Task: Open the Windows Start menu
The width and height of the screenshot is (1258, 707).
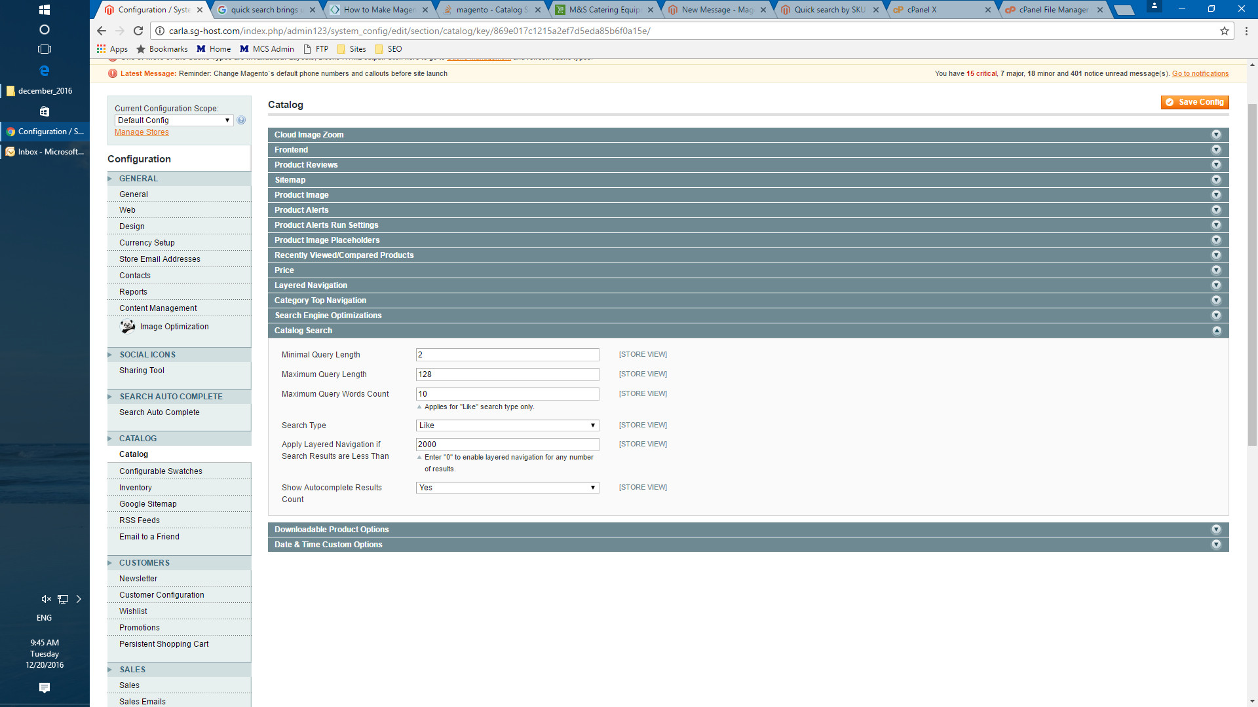Action: 45,10
